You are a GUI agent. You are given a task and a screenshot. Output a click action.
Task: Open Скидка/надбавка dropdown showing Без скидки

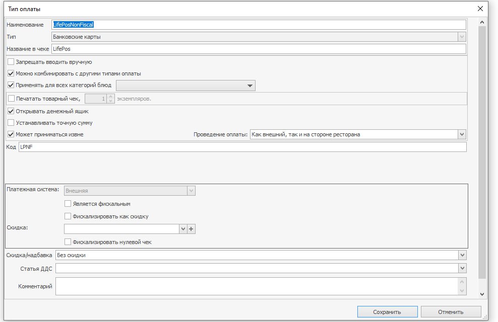click(x=462, y=255)
